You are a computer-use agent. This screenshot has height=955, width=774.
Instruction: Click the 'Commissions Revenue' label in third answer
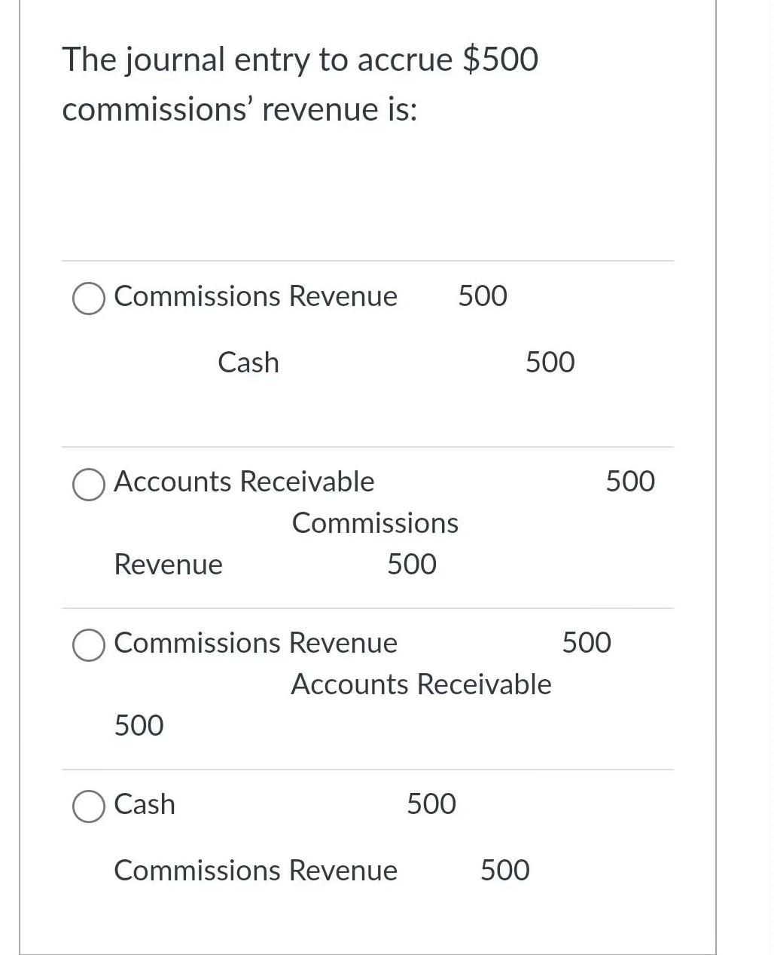(255, 643)
